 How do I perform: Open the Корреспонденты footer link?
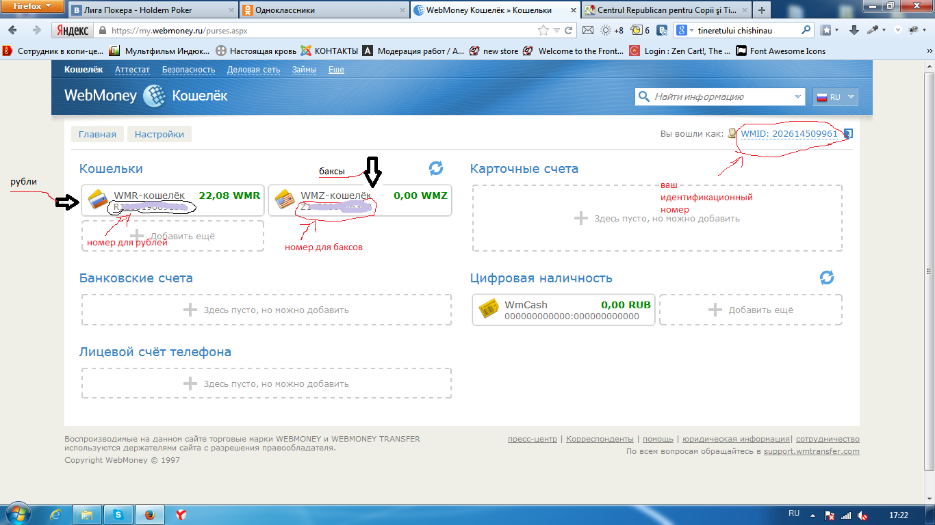point(600,439)
